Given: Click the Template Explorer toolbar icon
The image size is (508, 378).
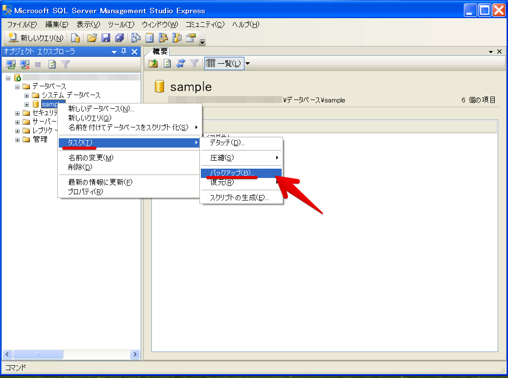Looking at the screenshot, I should 177,38.
